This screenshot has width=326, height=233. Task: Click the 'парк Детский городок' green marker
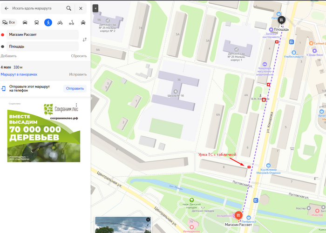[191, 200]
